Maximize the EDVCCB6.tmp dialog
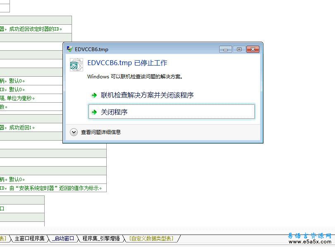Screen dimensions: 335x247 point(239,49)
